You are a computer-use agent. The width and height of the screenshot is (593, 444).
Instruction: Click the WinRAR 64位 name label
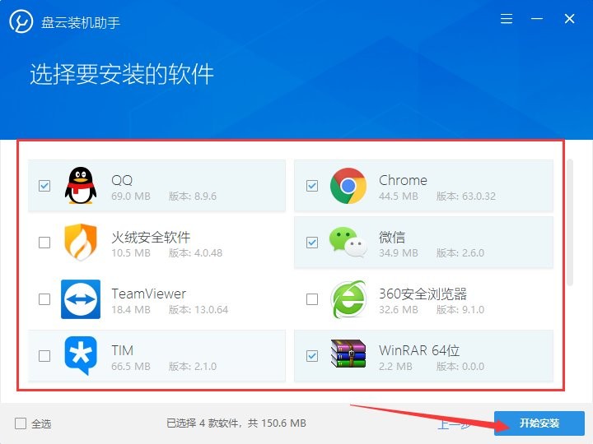(419, 350)
